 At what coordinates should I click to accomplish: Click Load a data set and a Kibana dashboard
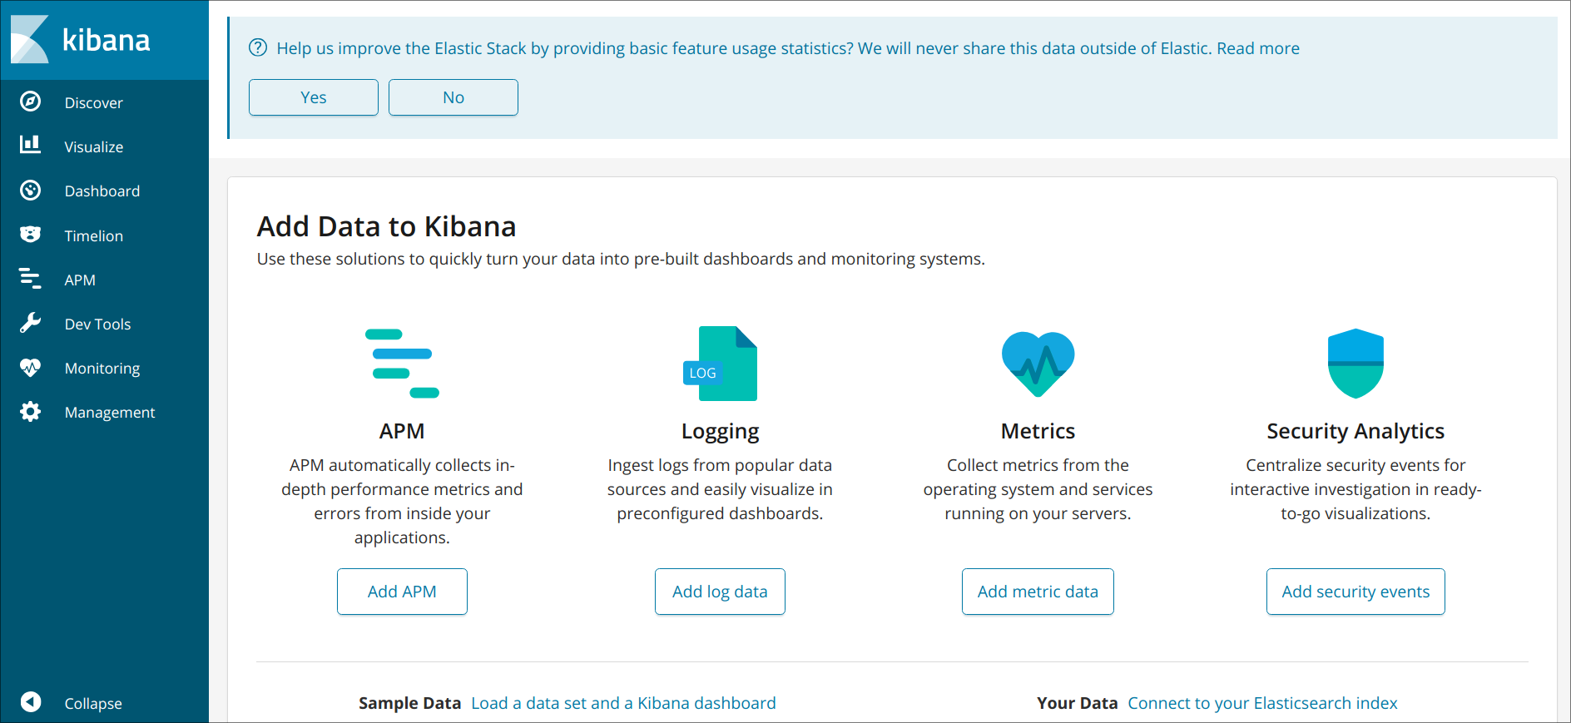623,703
